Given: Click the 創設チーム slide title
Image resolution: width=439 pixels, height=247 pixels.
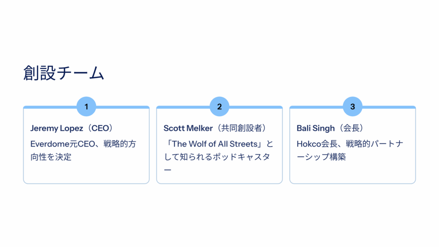Looking at the screenshot, I should 64,73.
